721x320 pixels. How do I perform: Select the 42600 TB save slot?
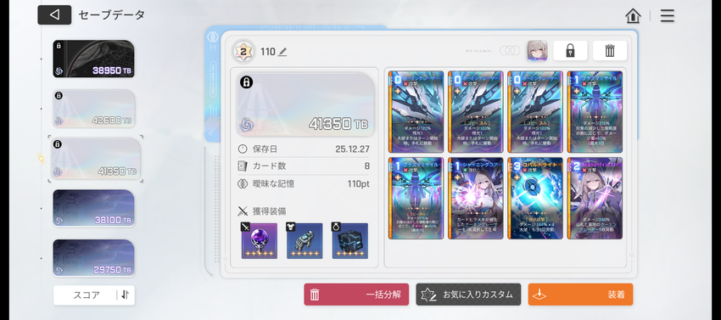point(93,108)
